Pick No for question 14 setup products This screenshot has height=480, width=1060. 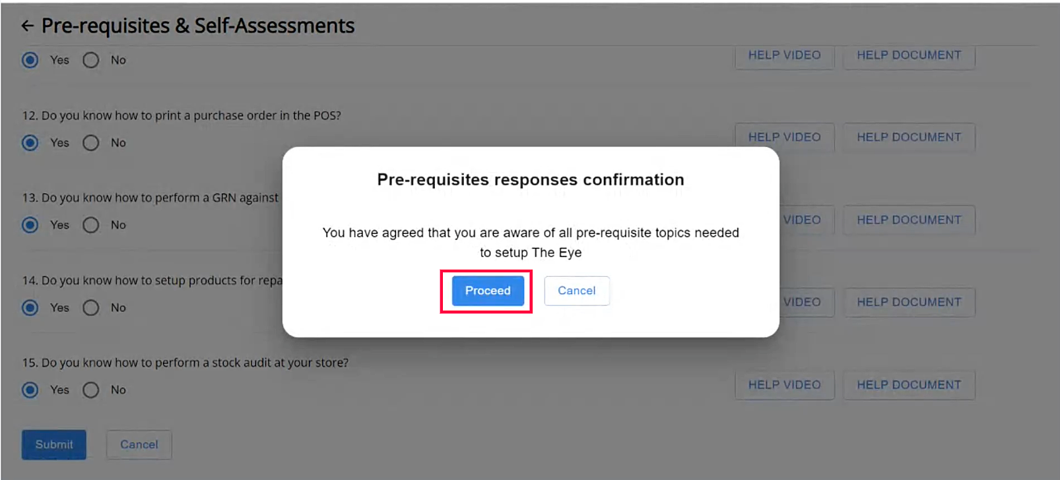91,307
